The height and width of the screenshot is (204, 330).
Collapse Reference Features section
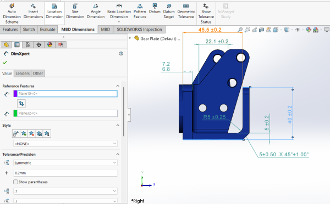pos(118,86)
